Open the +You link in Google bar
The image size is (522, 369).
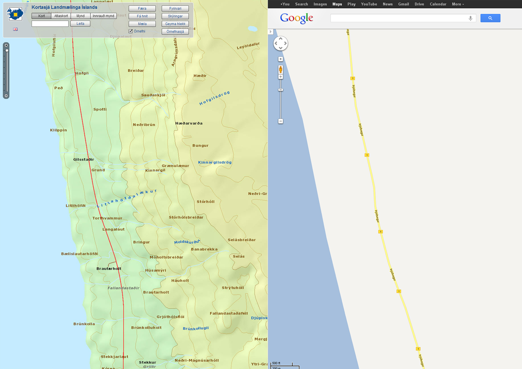click(x=285, y=4)
